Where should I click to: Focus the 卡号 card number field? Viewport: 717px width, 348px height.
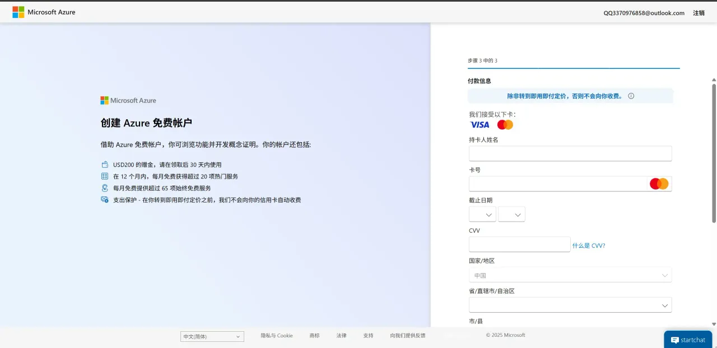pos(570,184)
